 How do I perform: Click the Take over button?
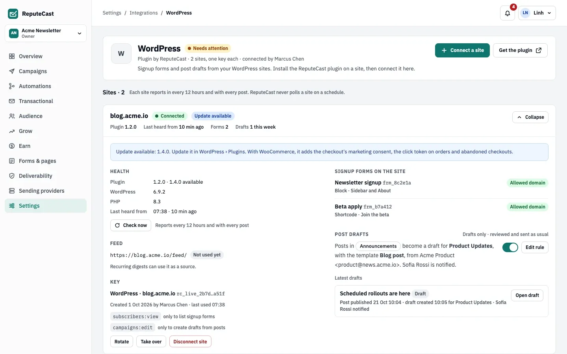[151, 342]
